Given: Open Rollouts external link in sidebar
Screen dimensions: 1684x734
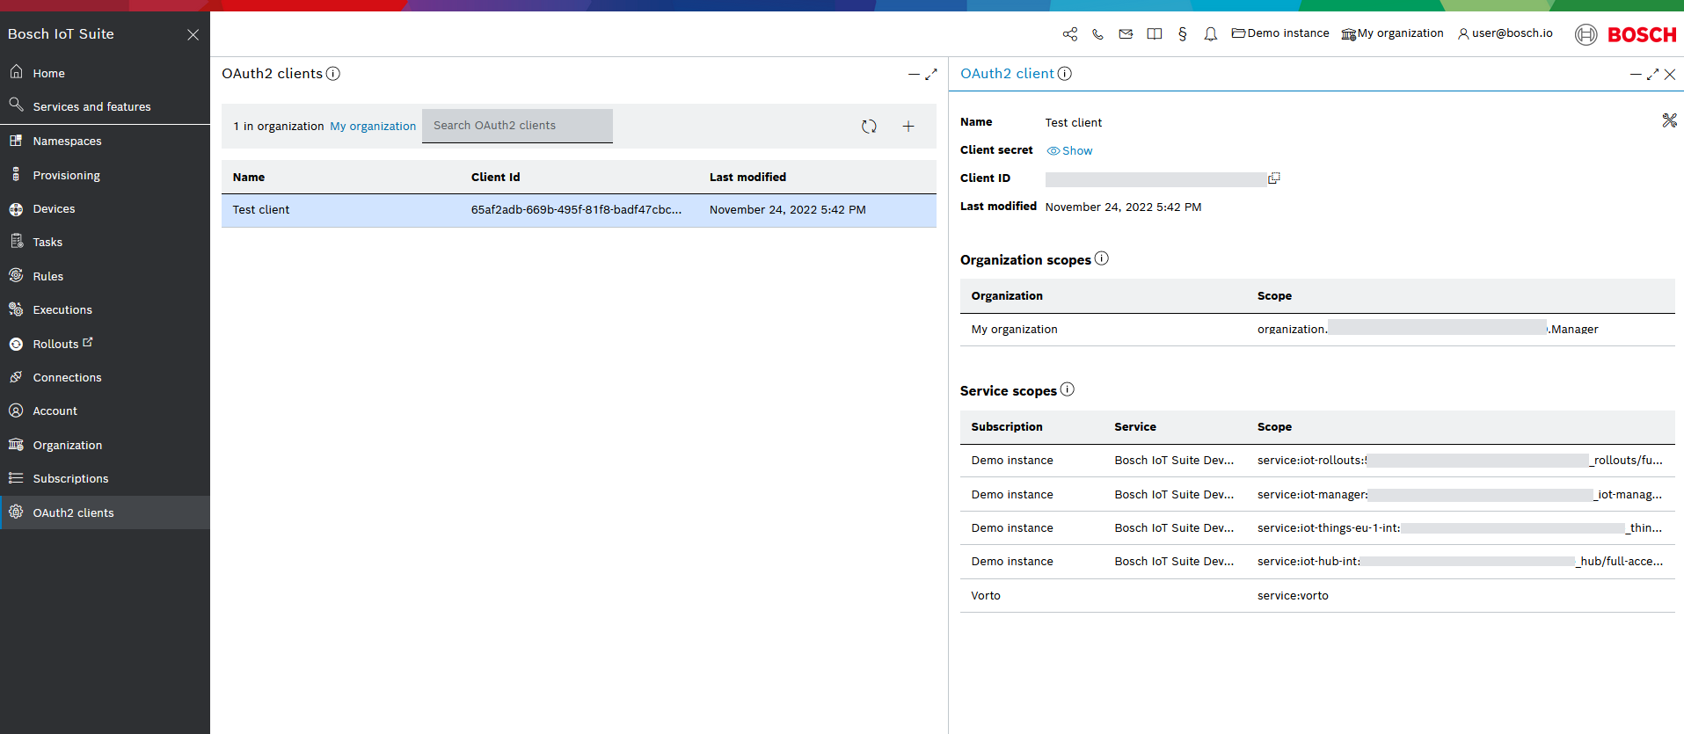Looking at the screenshot, I should pyautogui.click(x=105, y=344).
